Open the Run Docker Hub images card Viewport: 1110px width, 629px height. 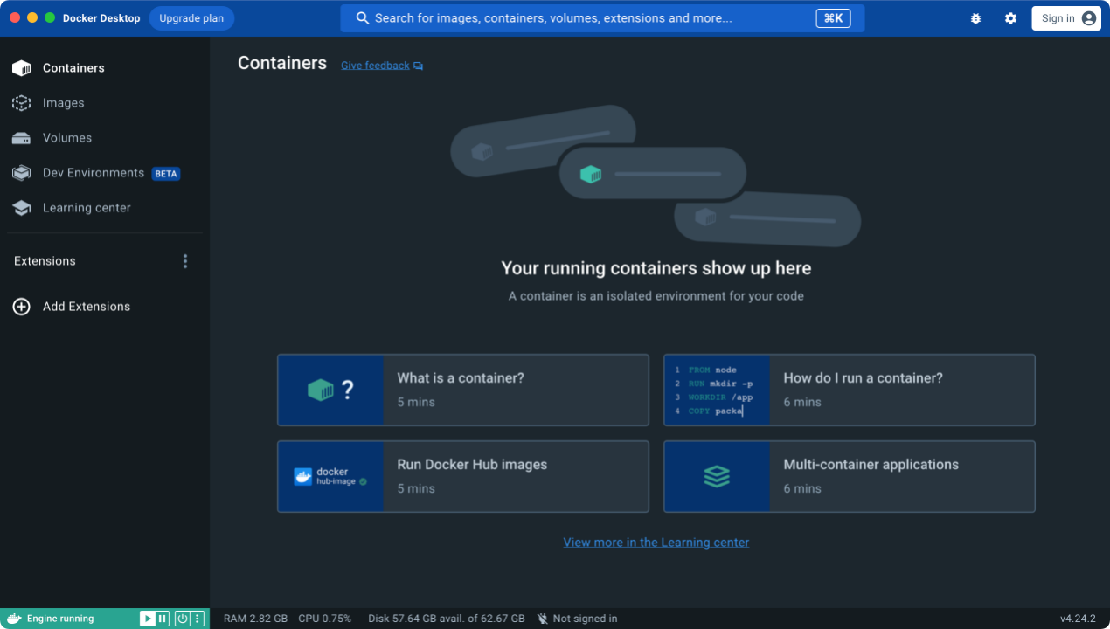[463, 476]
